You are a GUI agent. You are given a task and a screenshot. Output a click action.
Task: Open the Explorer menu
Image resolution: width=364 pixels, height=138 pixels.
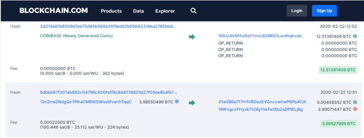click(165, 11)
